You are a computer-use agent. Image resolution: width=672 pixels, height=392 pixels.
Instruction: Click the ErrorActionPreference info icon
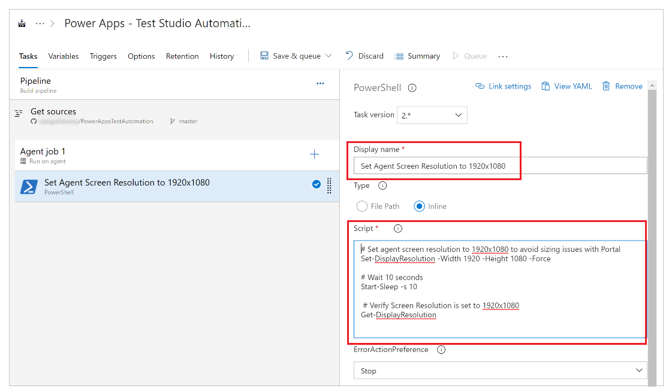coord(441,350)
